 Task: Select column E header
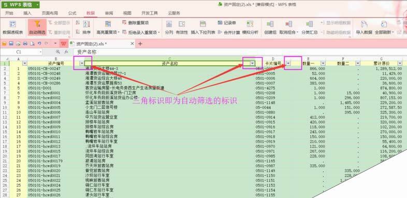pyautogui.click(x=309, y=59)
